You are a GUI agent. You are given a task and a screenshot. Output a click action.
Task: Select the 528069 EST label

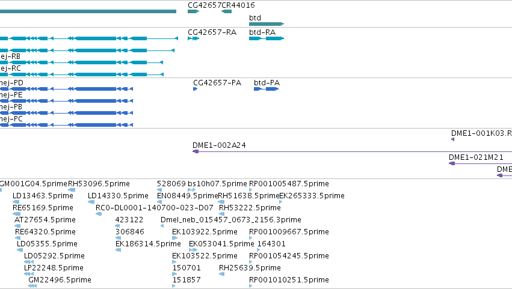(171, 184)
